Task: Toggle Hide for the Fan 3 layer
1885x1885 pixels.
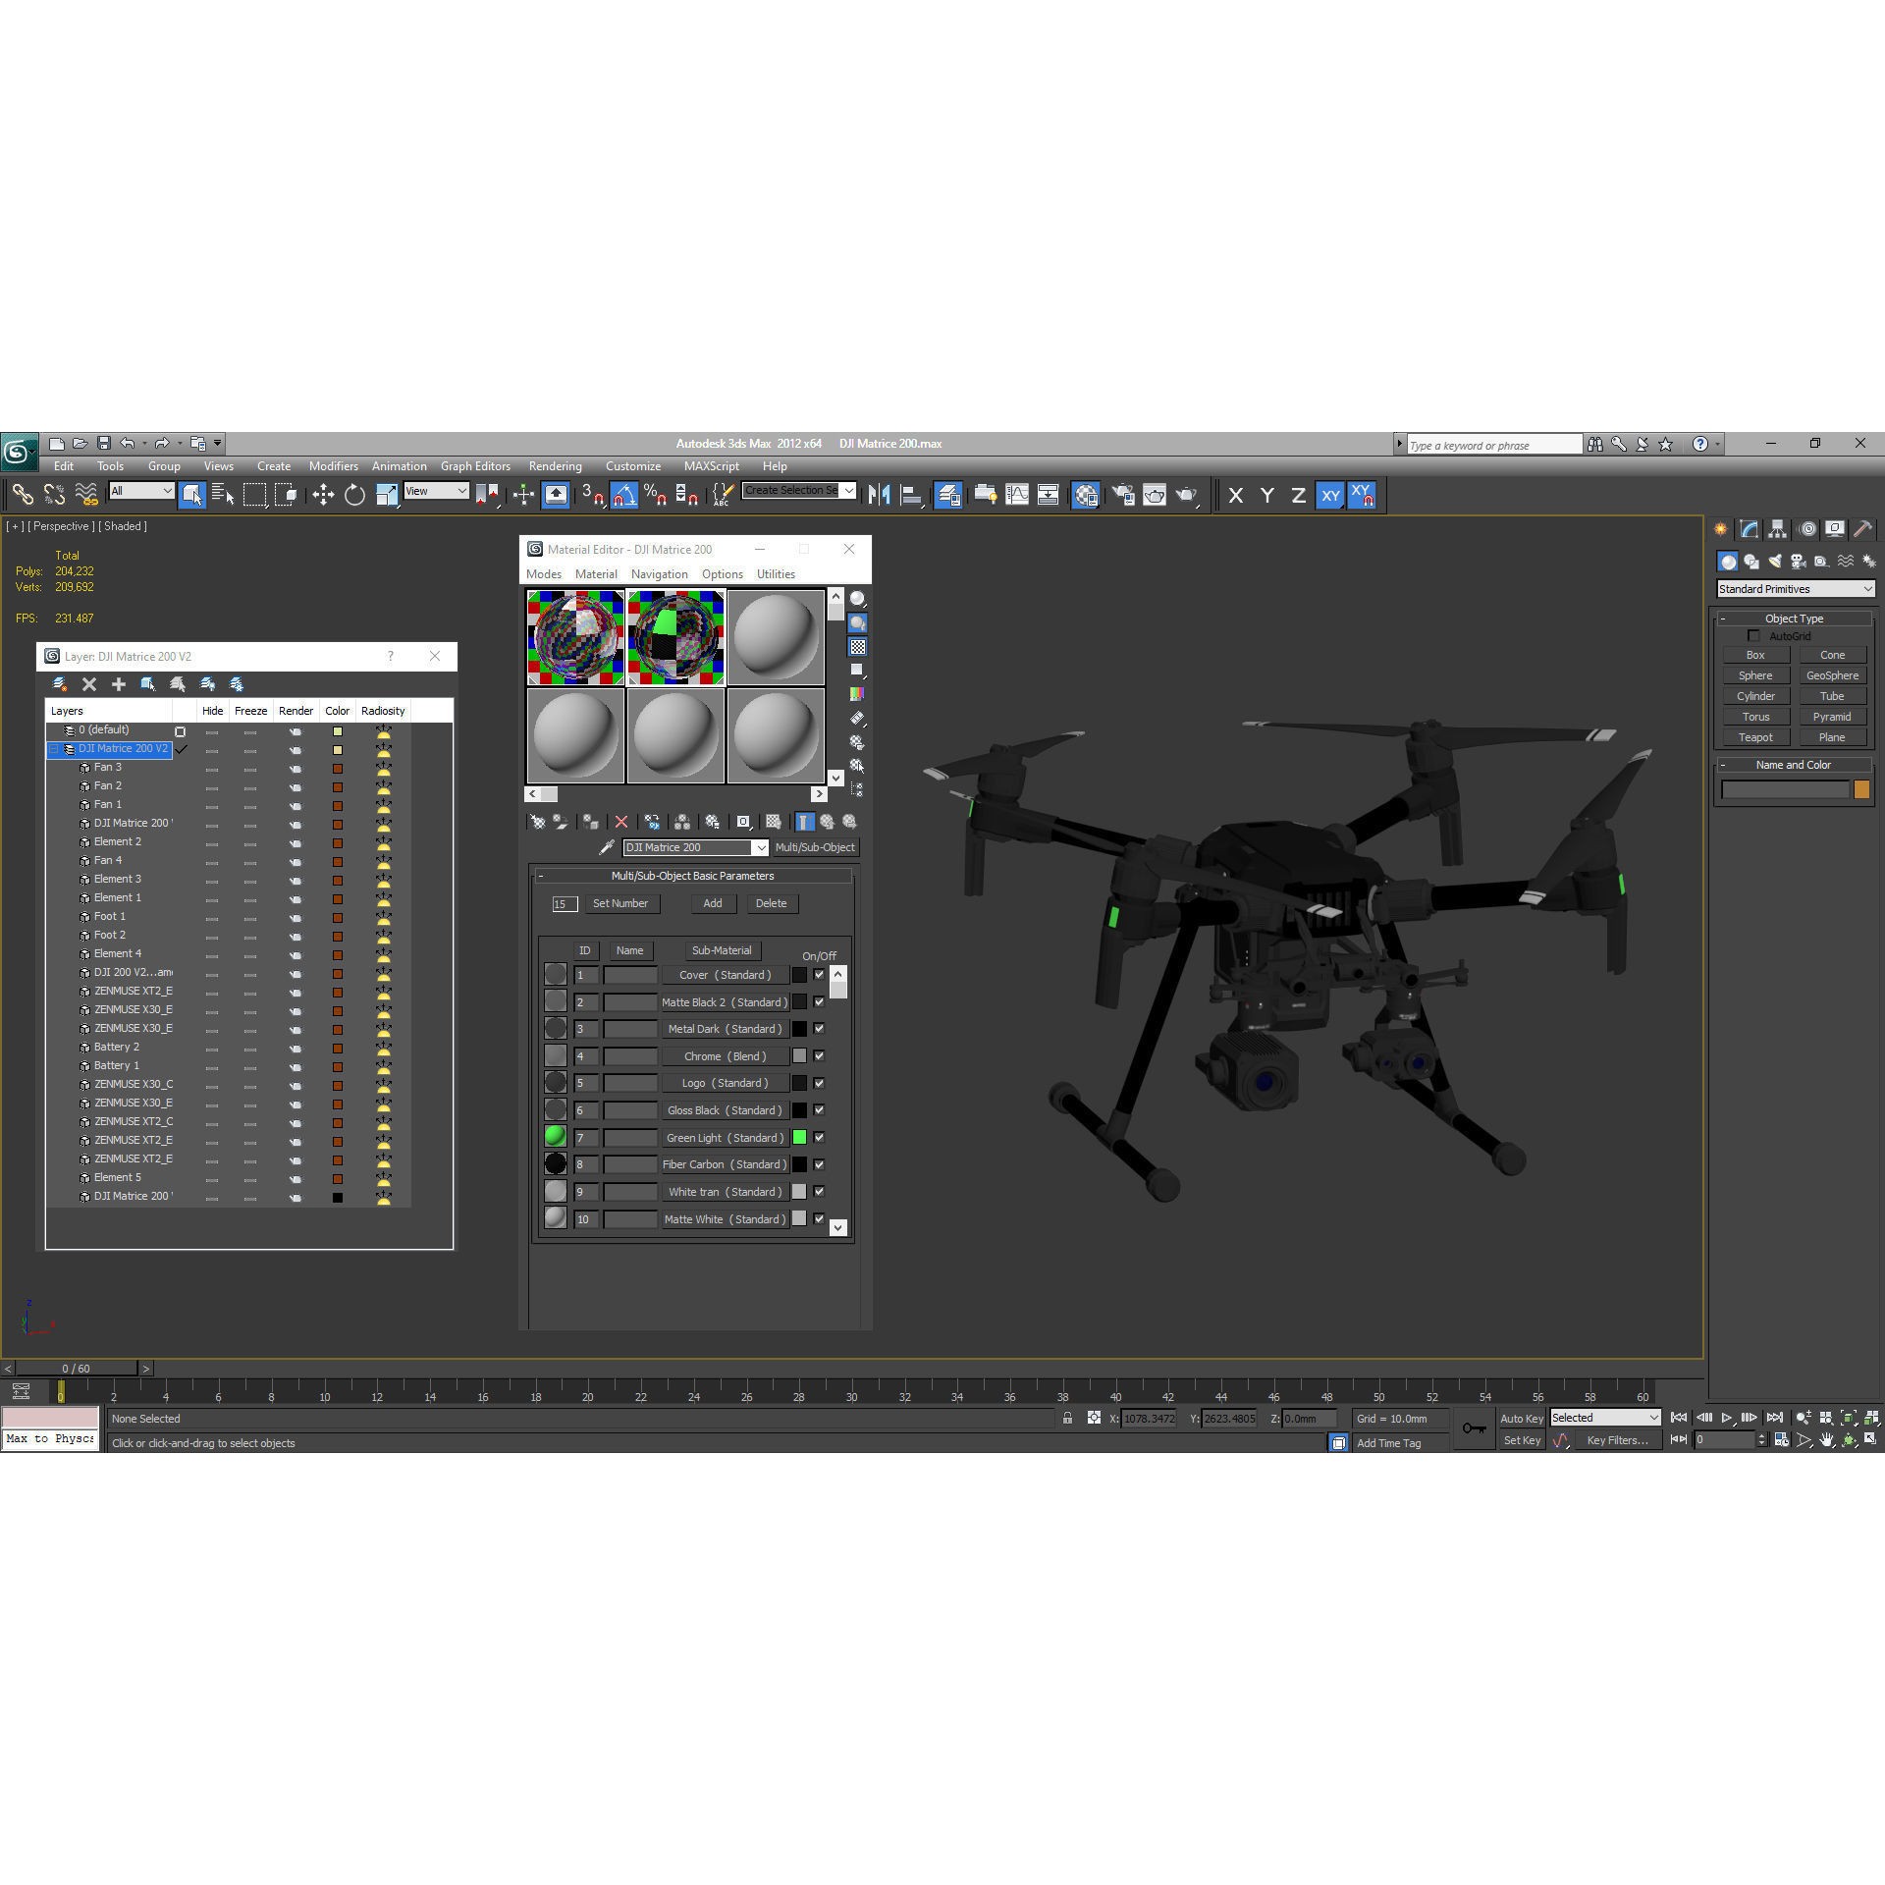Action: (x=212, y=767)
